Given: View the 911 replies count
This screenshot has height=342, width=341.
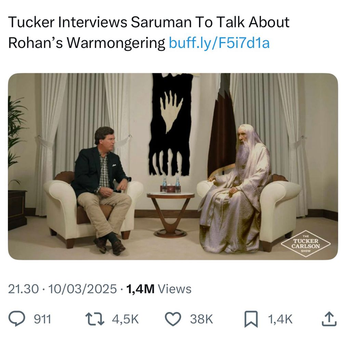Looking at the screenshot, I should tap(42, 319).
